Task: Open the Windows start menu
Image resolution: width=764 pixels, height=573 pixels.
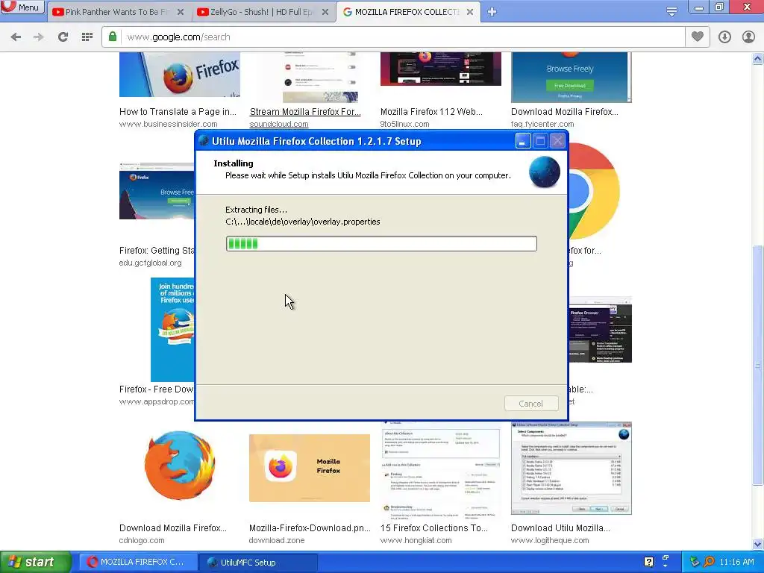Action: [35, 563]
